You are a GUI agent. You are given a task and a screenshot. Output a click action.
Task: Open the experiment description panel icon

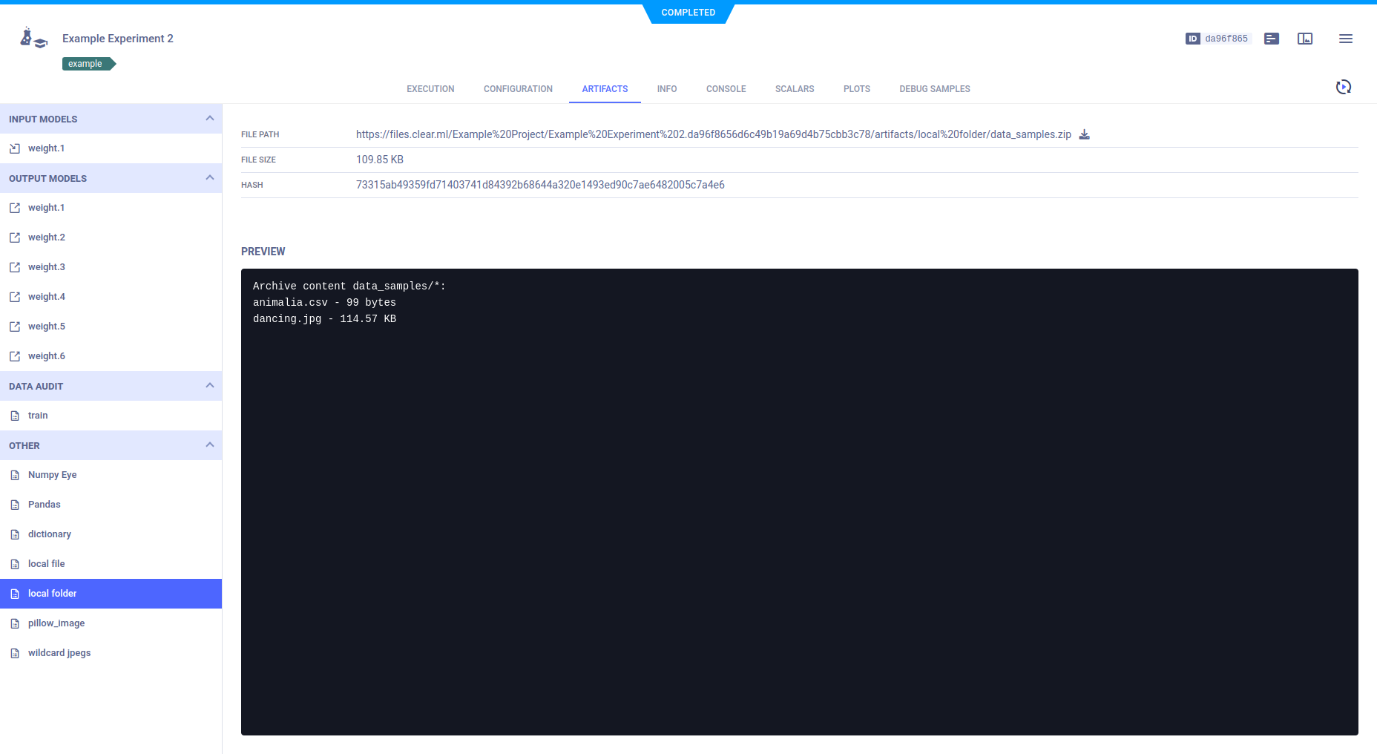[1272, 39]
